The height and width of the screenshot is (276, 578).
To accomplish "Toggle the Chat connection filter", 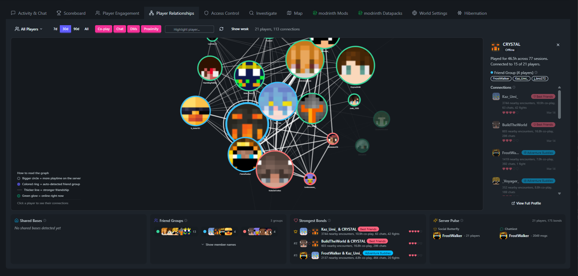I will 120,29.
